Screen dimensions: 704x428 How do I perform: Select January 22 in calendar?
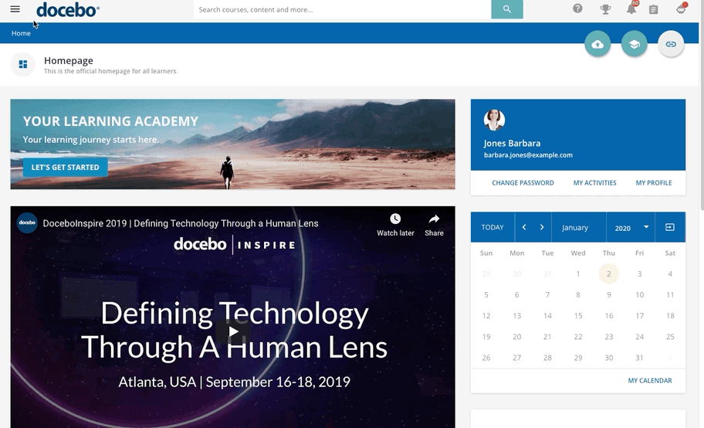click(578, 337)
